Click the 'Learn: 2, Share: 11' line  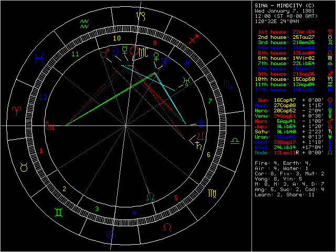285,195
